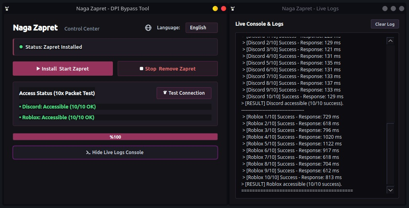Open the English language dropdown
The width and height of the screenshot is (409, 208).
tap(202, 28)
